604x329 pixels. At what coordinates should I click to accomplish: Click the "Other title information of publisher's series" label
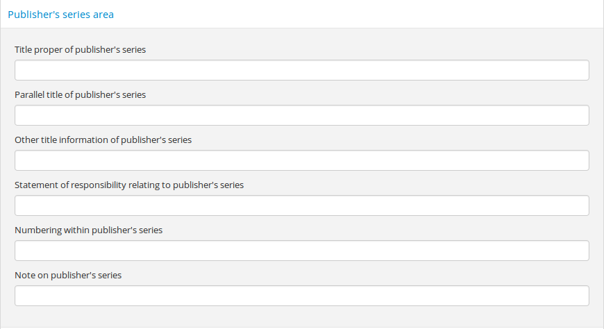(103, 140)
